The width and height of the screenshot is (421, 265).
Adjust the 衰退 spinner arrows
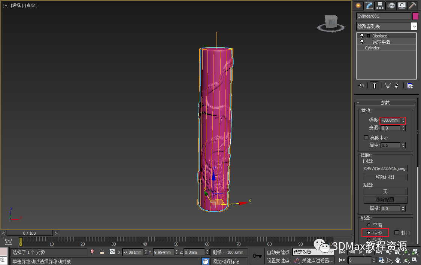pos(403,128)
